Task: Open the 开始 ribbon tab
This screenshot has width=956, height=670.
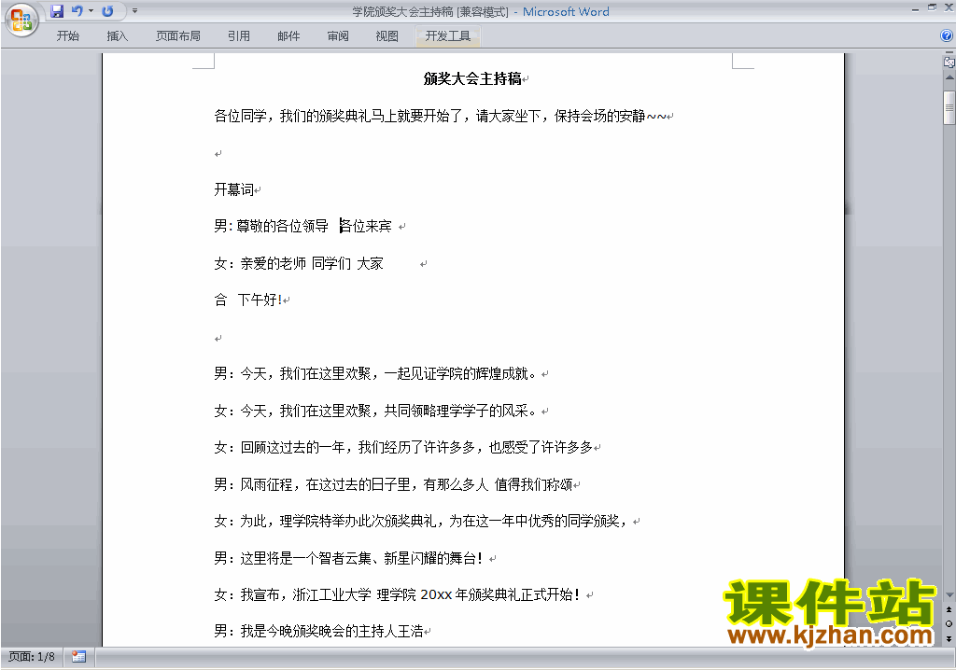Action: 67,36
